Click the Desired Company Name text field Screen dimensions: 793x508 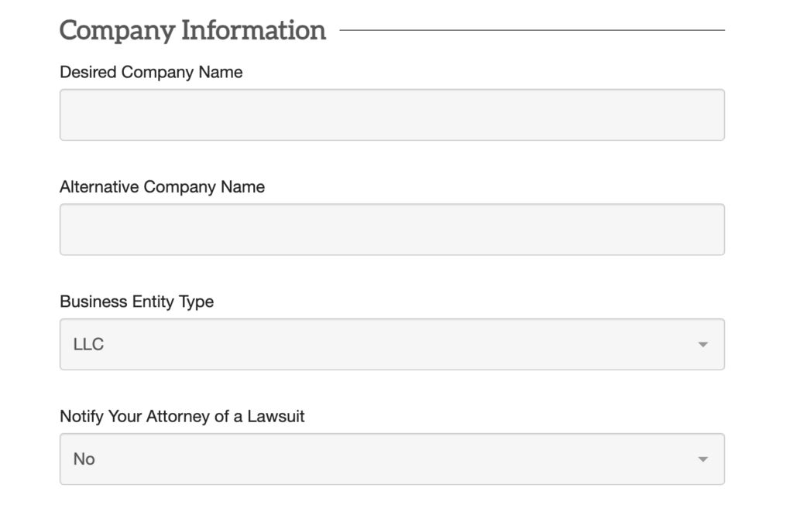click(392, 114)
